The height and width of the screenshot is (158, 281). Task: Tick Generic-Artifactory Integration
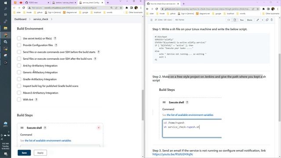tap(19, 72)
